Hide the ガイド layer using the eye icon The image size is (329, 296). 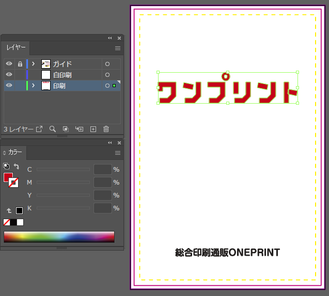point(9,64)
